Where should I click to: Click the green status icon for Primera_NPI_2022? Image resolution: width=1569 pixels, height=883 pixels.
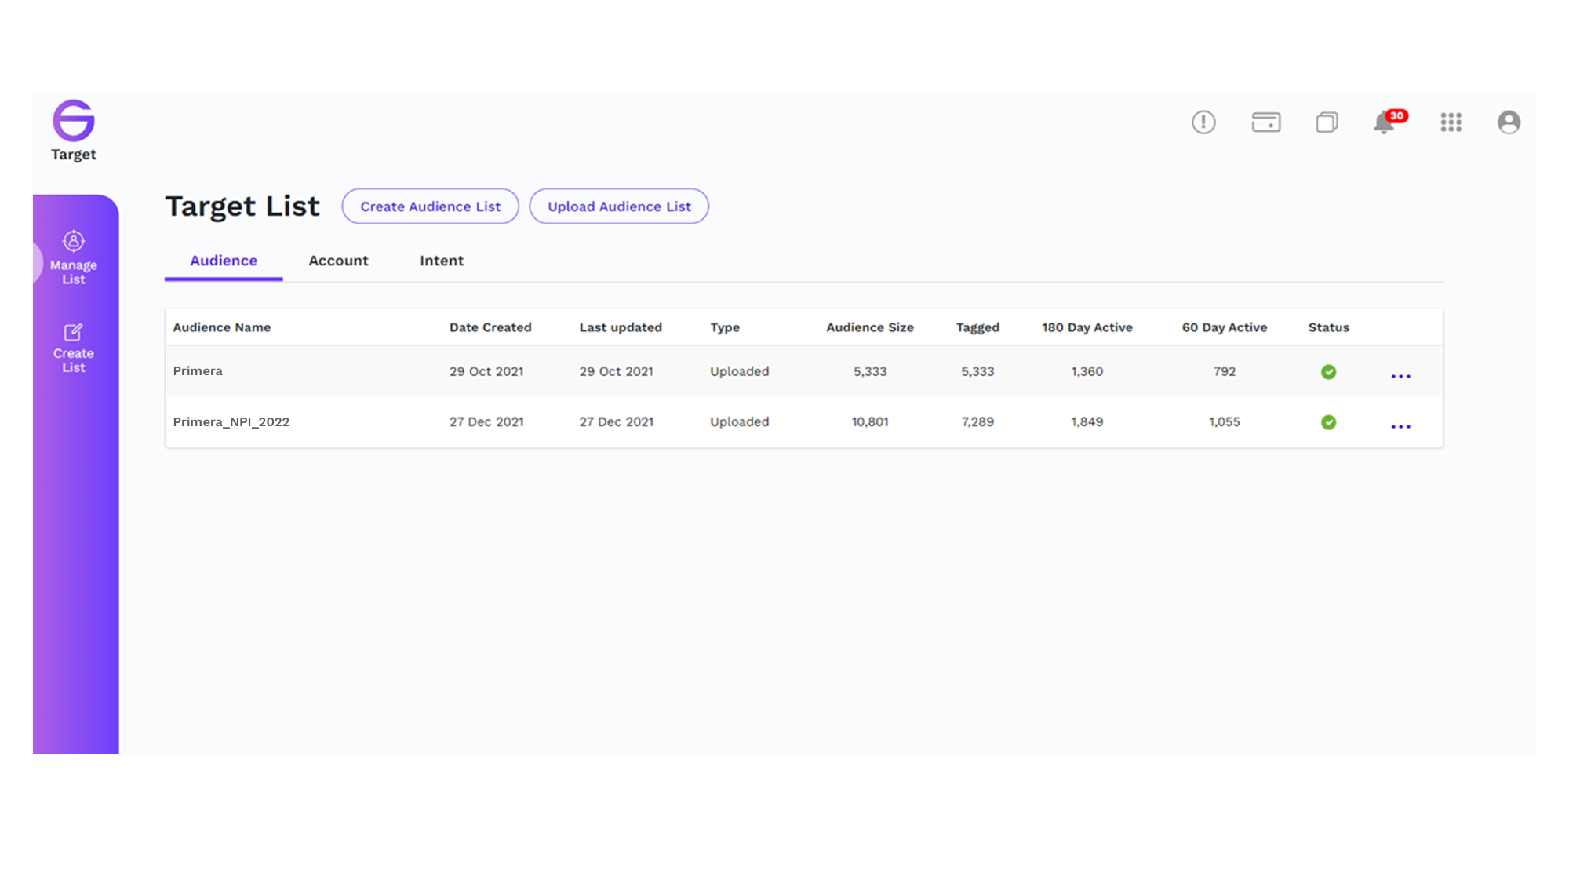coord(1328,422)
